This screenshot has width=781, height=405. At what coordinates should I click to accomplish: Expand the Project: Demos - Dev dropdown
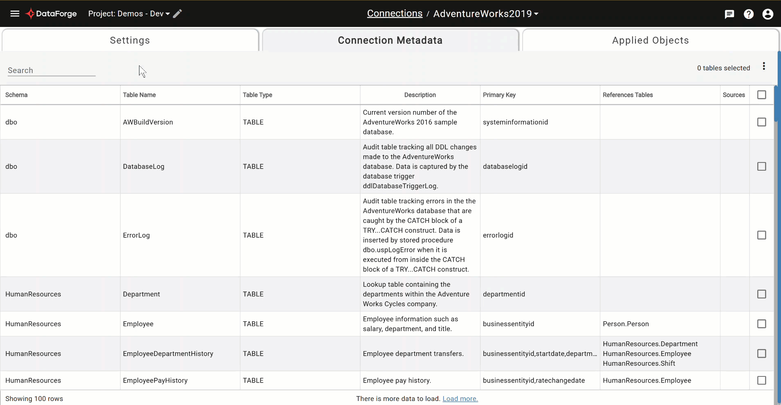(129, 13)
